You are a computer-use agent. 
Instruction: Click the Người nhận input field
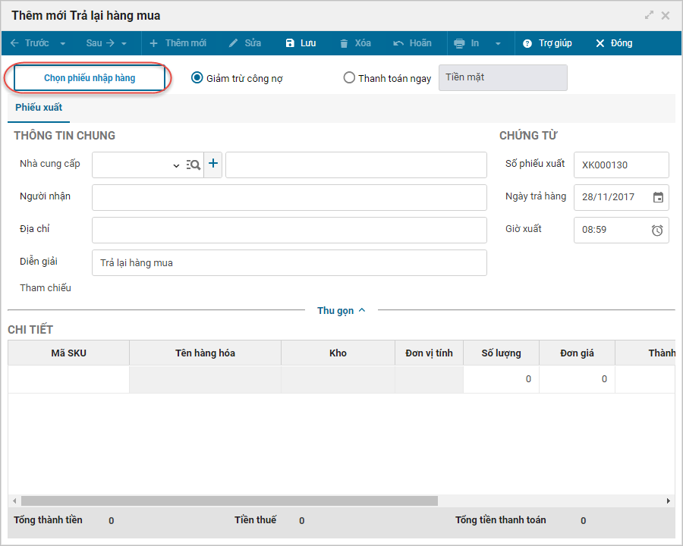289,197
